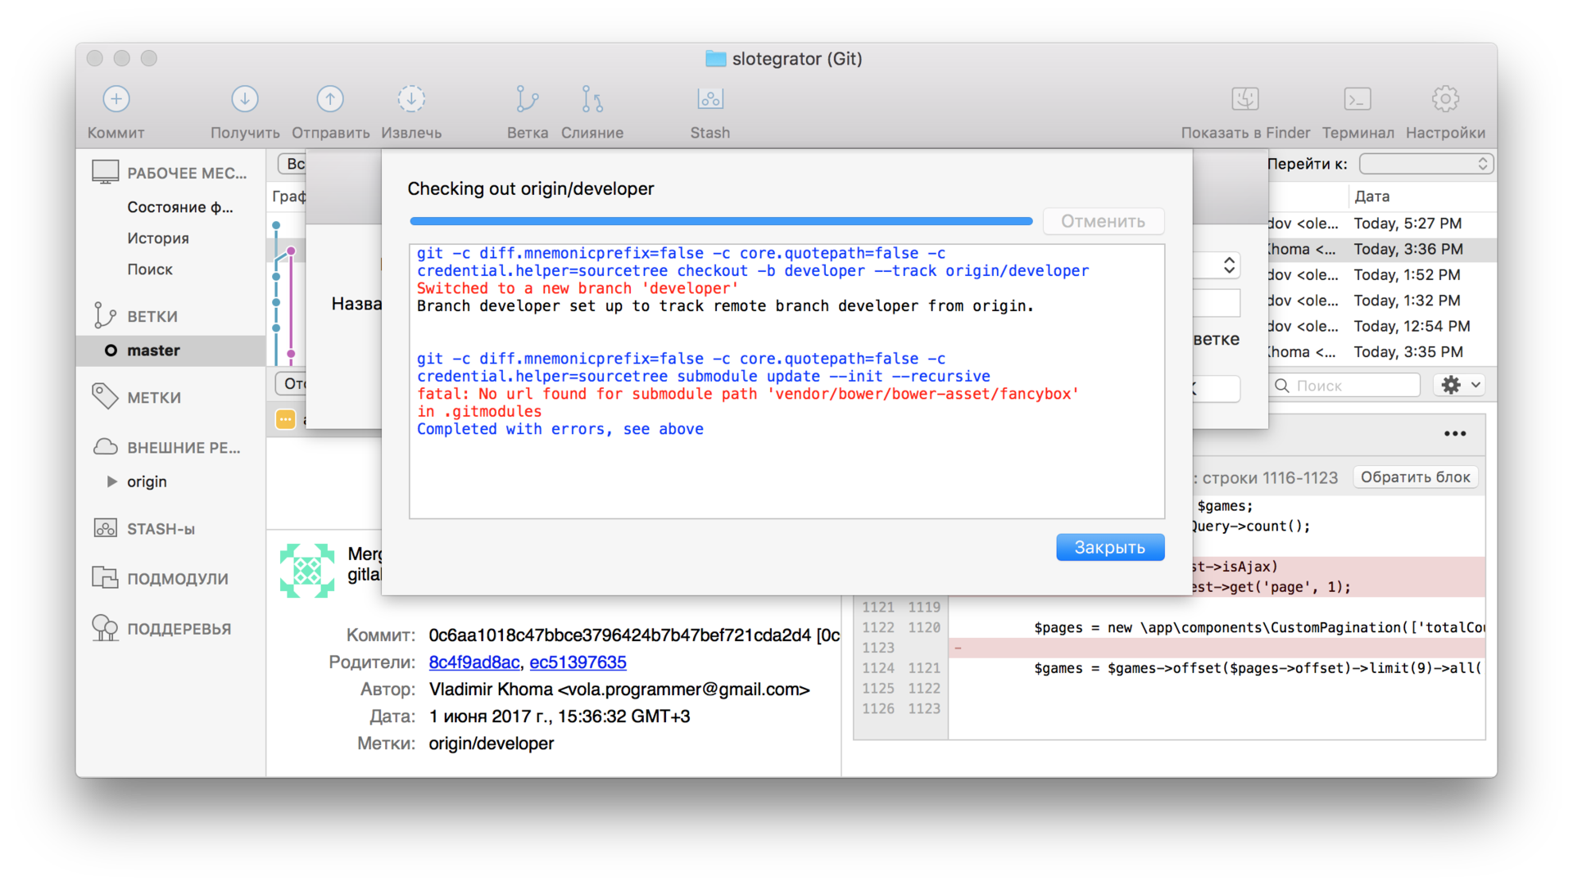Click the checkout progress bar

tap(721, 221)
